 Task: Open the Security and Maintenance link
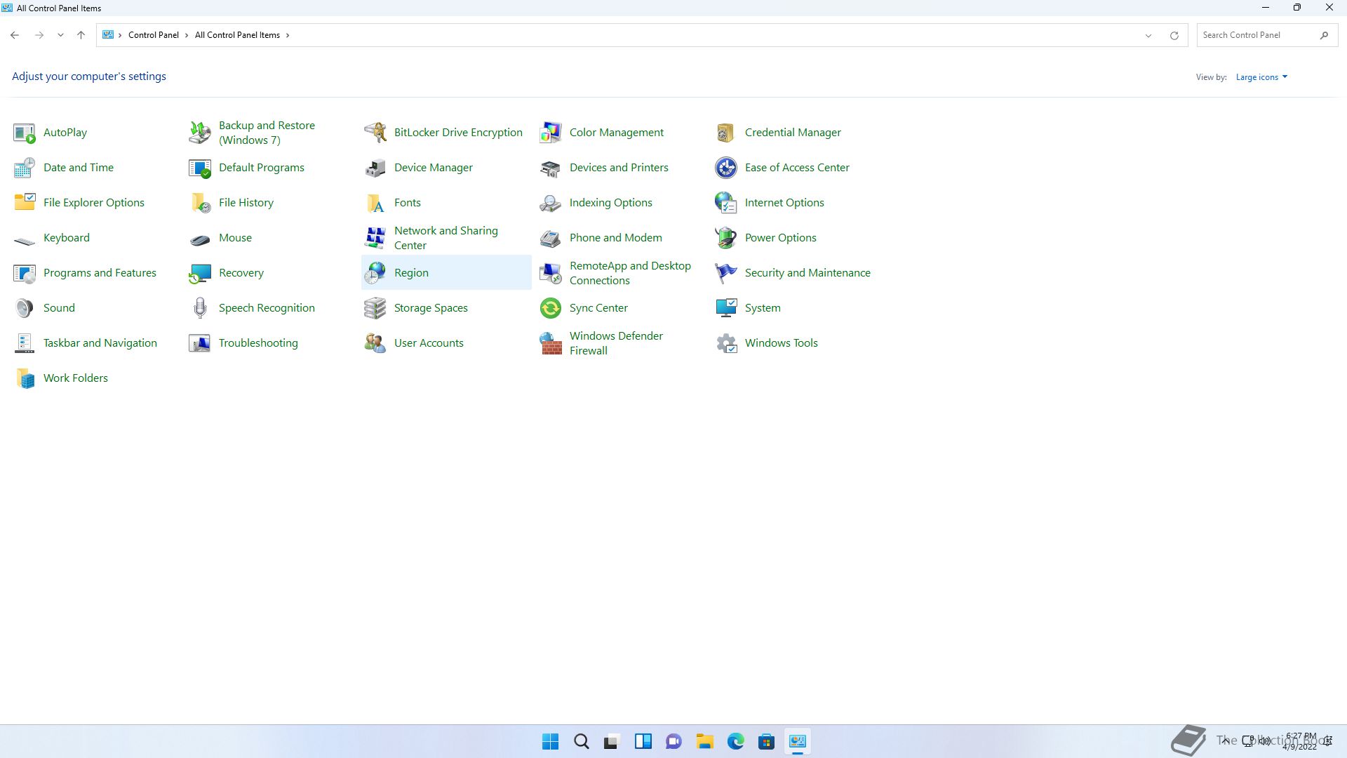click(x=807, y=273)
